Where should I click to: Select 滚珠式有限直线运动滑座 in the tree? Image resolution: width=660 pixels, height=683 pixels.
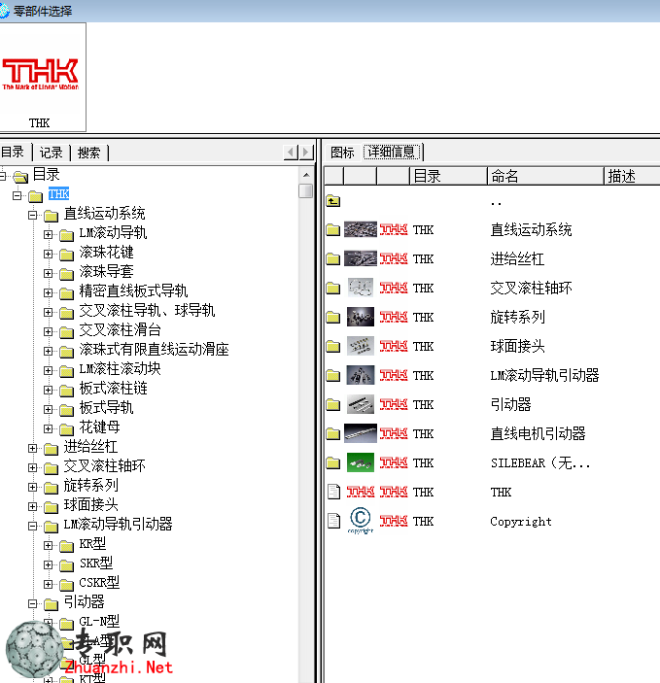pos(154,349)
